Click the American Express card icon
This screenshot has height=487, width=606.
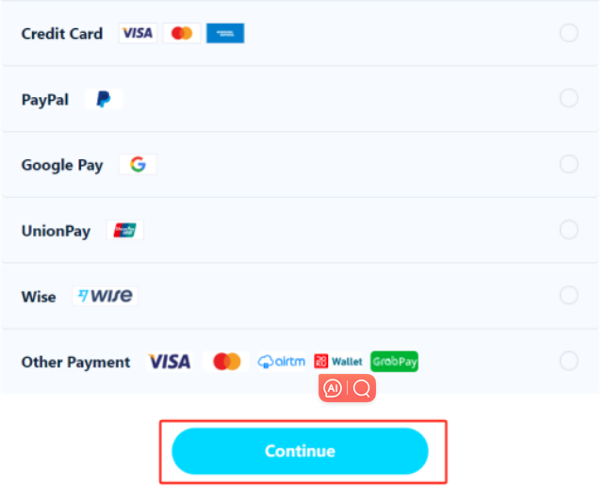click(x=225, y=33)
